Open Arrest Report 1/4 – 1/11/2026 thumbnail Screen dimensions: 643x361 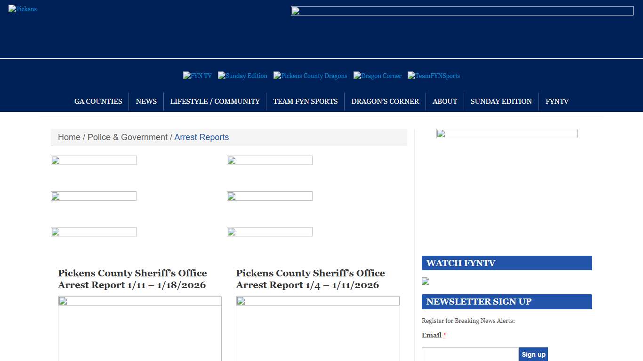317,329
